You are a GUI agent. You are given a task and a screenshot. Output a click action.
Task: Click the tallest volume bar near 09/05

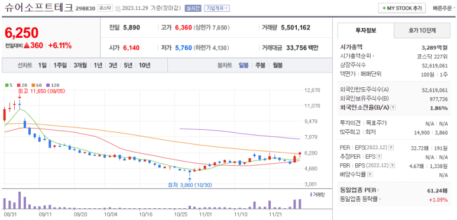tap(20, 200)
